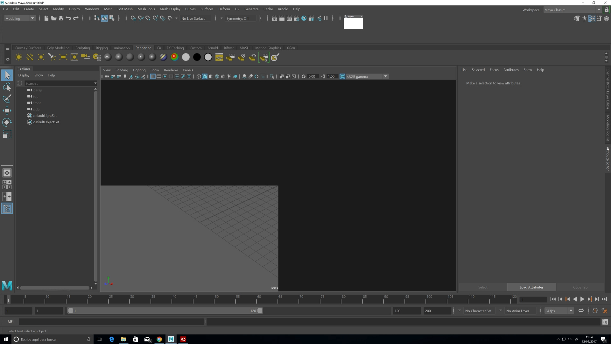Toggle the Outliner layout button
Viewport: 611px width, 344px height.
click(7, 209)
